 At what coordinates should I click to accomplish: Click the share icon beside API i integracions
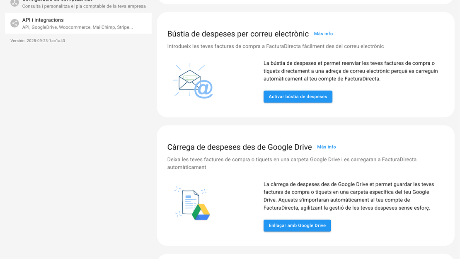pos(15,23)
